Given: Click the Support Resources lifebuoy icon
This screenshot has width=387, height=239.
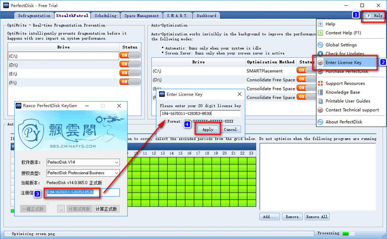Looking at the screenshot, I should (x=320, y=83).
